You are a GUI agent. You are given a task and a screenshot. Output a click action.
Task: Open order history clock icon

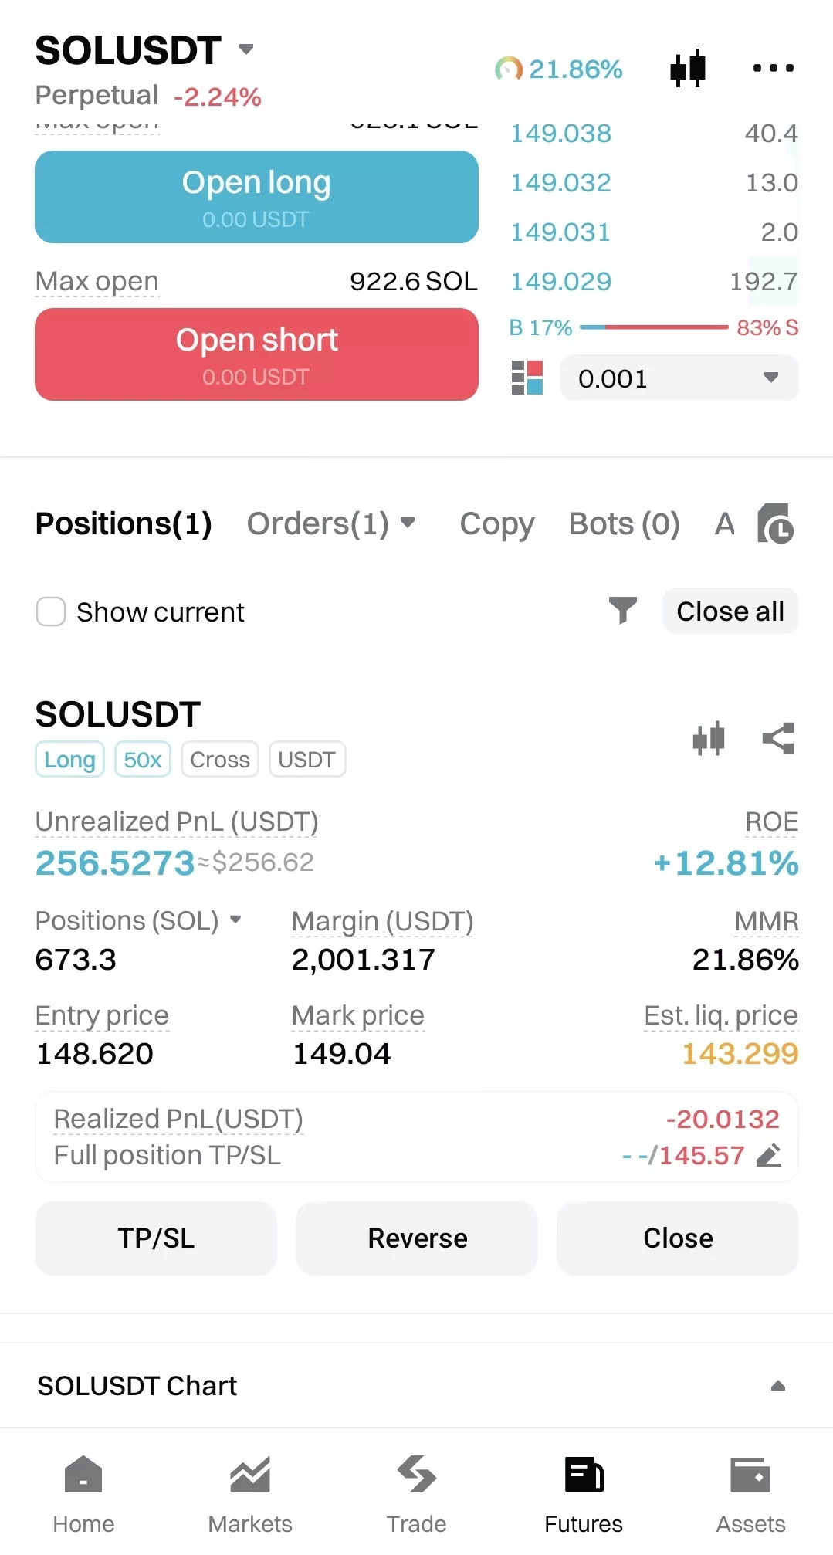(775, 523)
